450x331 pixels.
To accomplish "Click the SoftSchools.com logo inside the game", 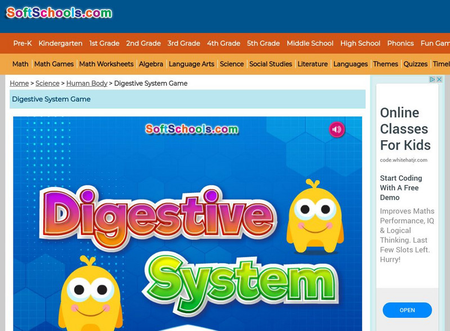I will click(x=192, y=129).
